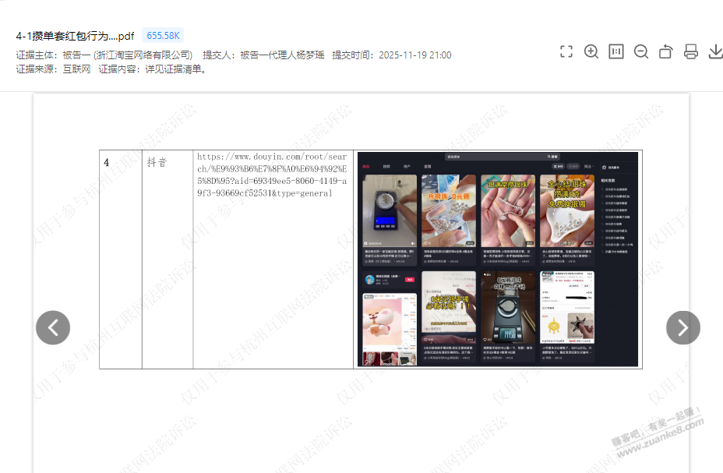Click the file name 4-1攒单套红包行为....pdf
The width and height of the screenshot is (723, 473).
pos(75,36)
